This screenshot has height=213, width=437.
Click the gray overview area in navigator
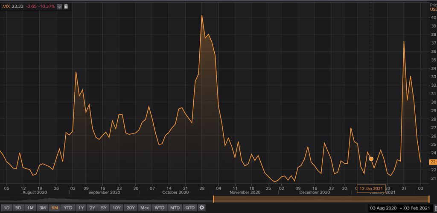click(106, 199)
